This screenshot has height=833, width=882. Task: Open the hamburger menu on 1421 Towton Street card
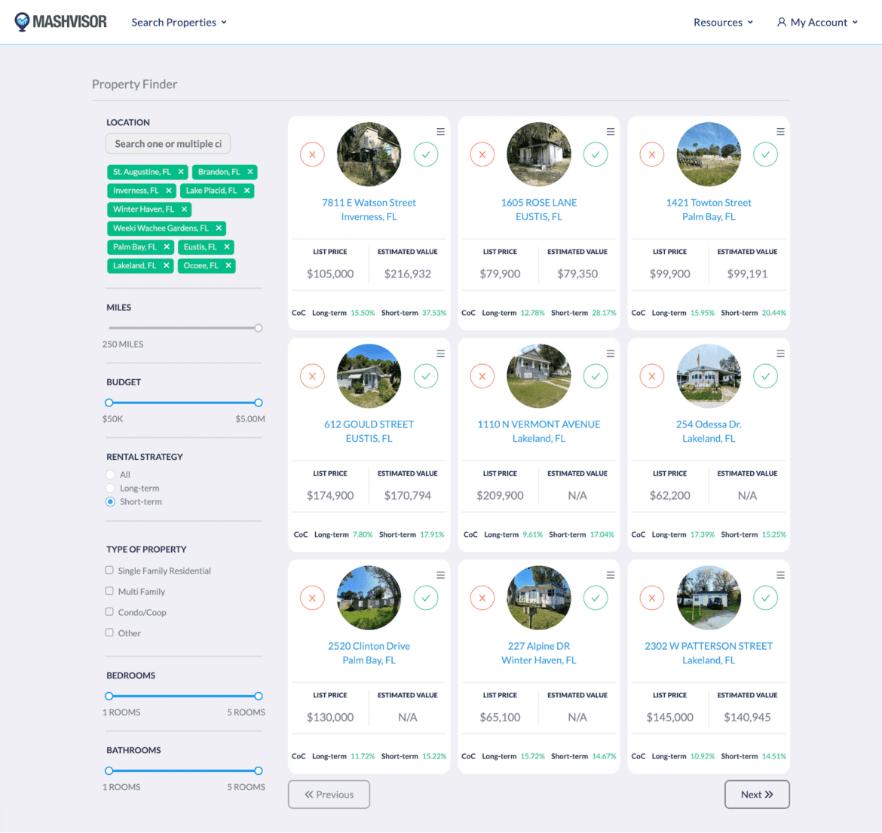779,130
